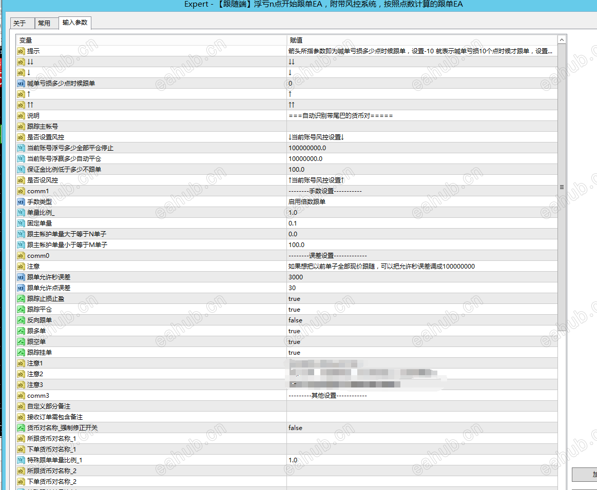Click the green boolean icon beside 跟踪止损止盈
597x490 pixels.
pos(21,298)
